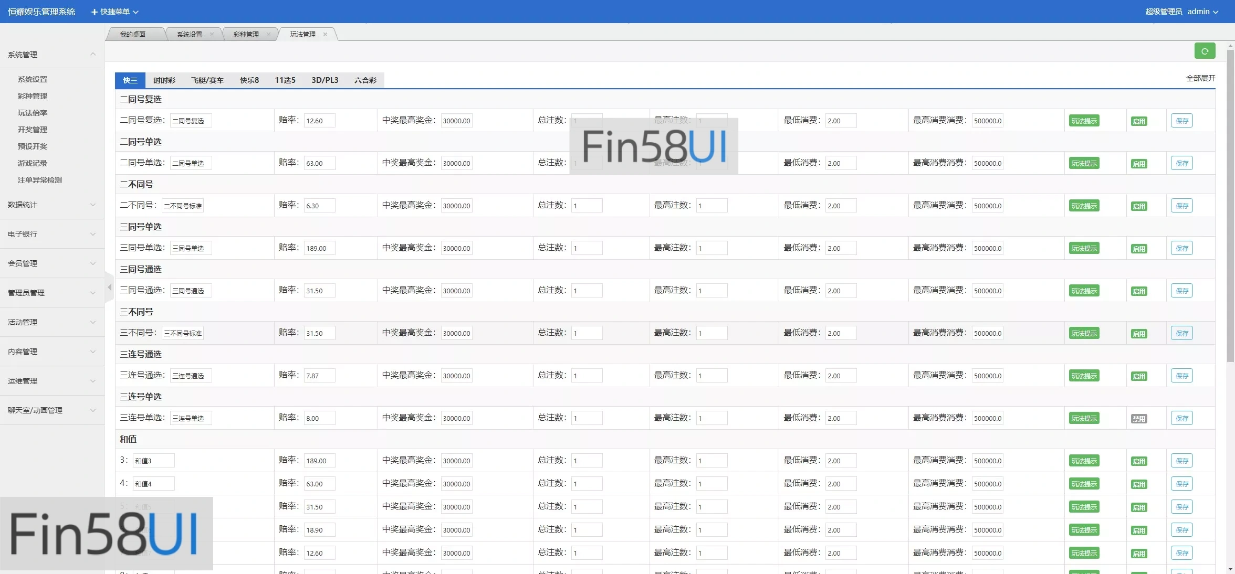Click 玩法提示 icon in 三同号单选 row
Image resolution: width=1235 pixels, height=574 pixels.
coord(1084,248)
